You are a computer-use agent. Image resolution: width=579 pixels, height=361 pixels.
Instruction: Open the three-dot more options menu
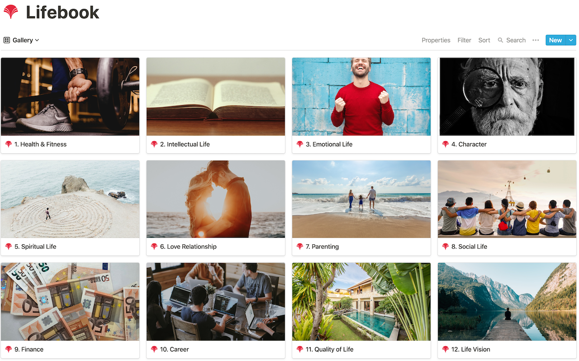[536, 40]
